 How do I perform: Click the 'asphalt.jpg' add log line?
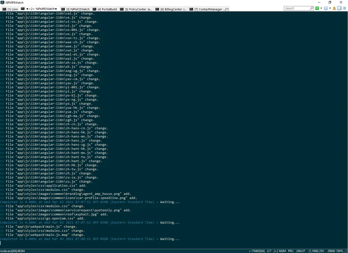(x=54, y=214)
